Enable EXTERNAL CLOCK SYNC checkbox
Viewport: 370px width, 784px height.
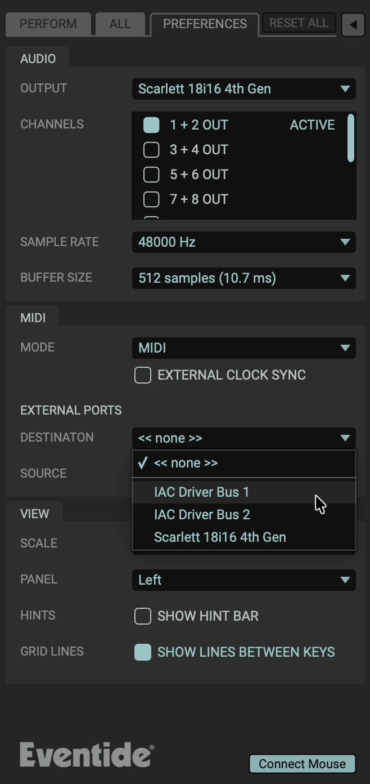[143, 375]
